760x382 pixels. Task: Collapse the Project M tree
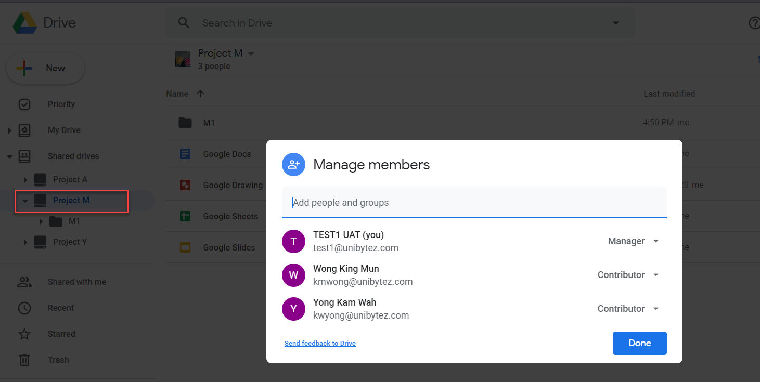point(24,200)
